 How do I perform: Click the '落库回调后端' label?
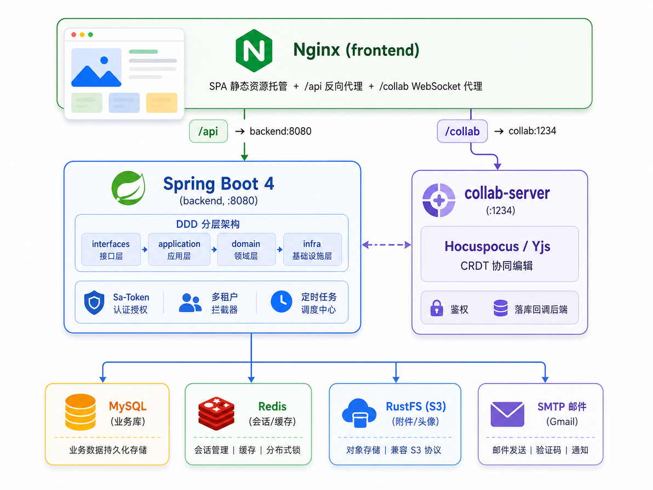coord(541,309)
